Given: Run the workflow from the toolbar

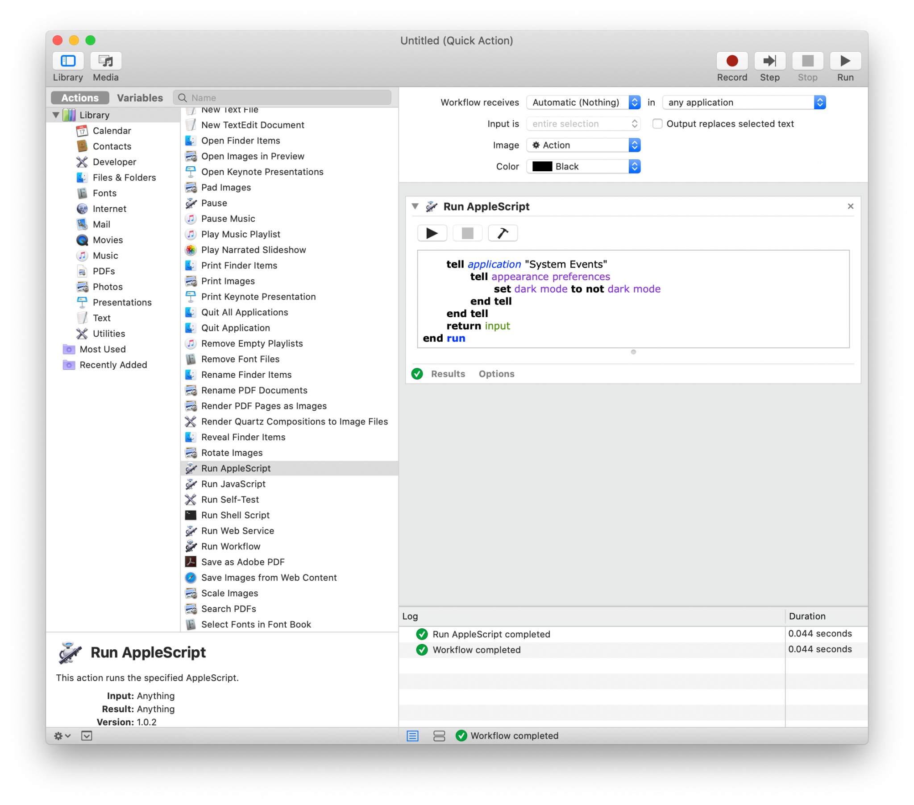Looking at the screenshot, I should click(x=845, y=61).
